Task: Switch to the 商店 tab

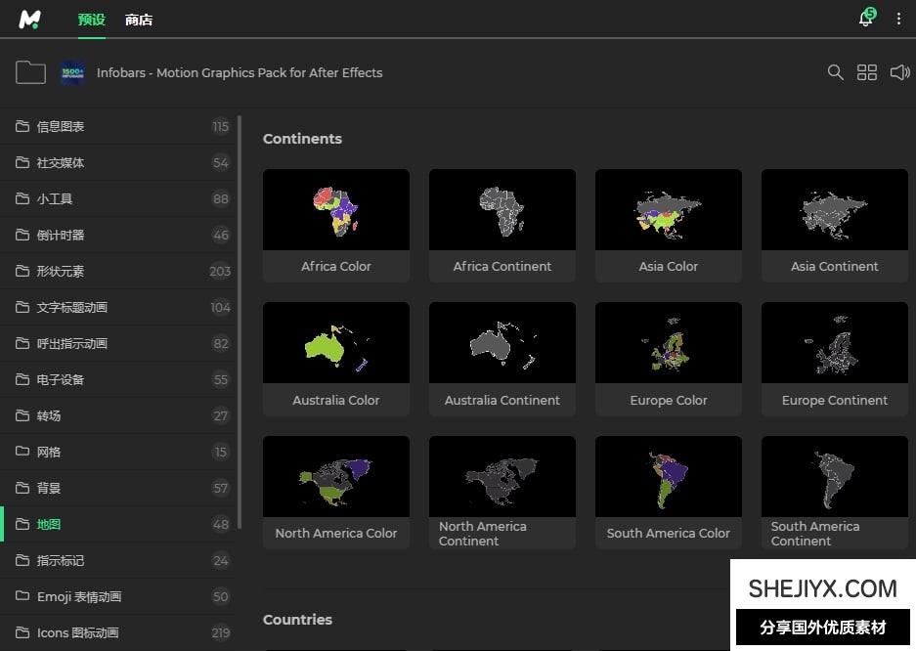Action: (139, 20)
